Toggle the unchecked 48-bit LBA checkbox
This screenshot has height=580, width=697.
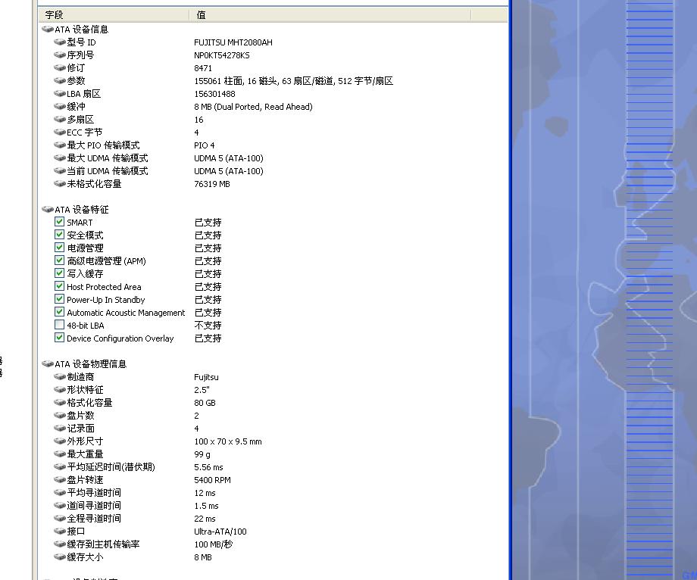pyautogui.click(x=60, y=325)
